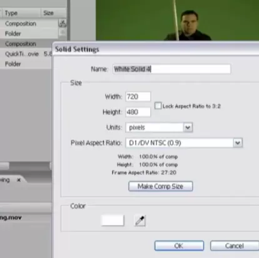Select the QuickTi...ovie row
259x258 pixels.
pos(26,54)
